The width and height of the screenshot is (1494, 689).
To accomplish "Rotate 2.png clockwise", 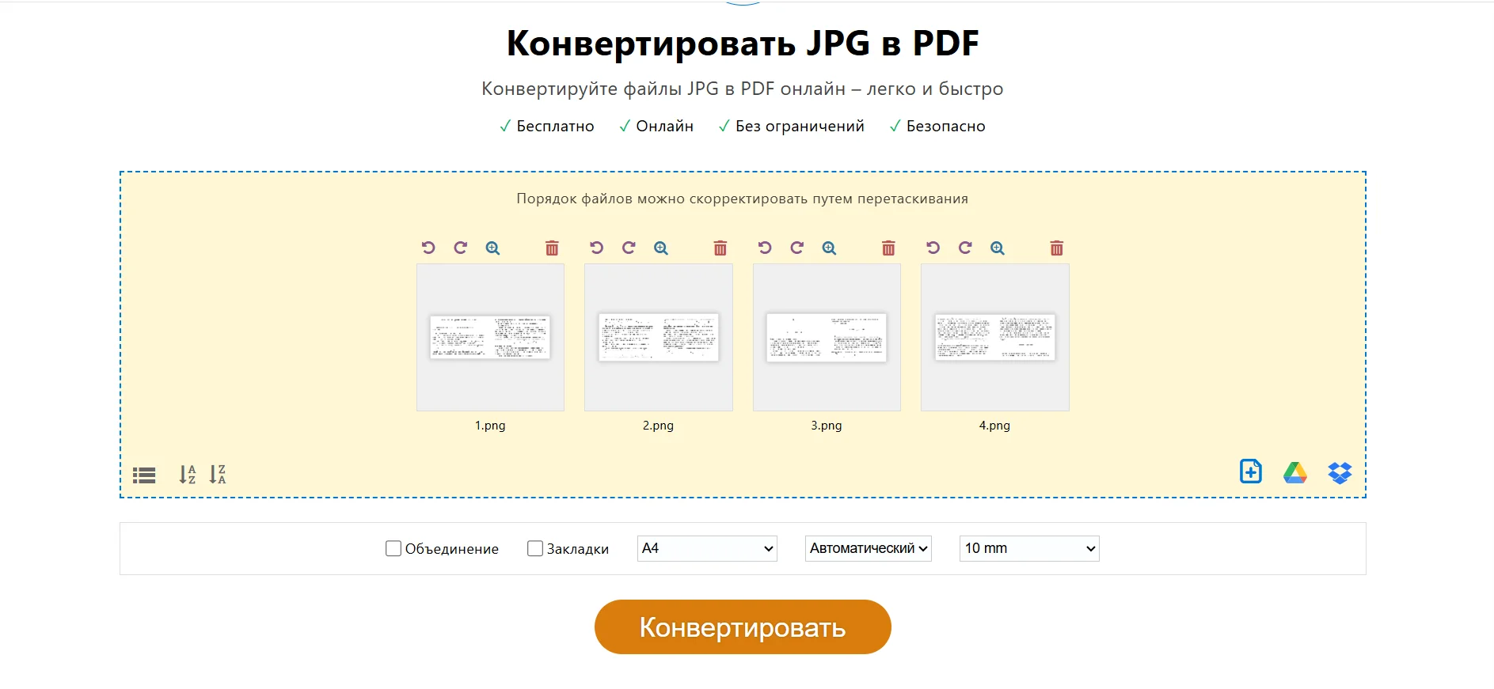I will [629, 248].
